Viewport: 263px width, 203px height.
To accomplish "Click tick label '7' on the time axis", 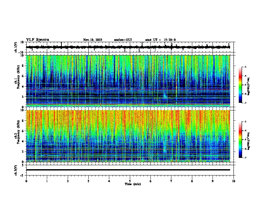I will tap(171, 181).
